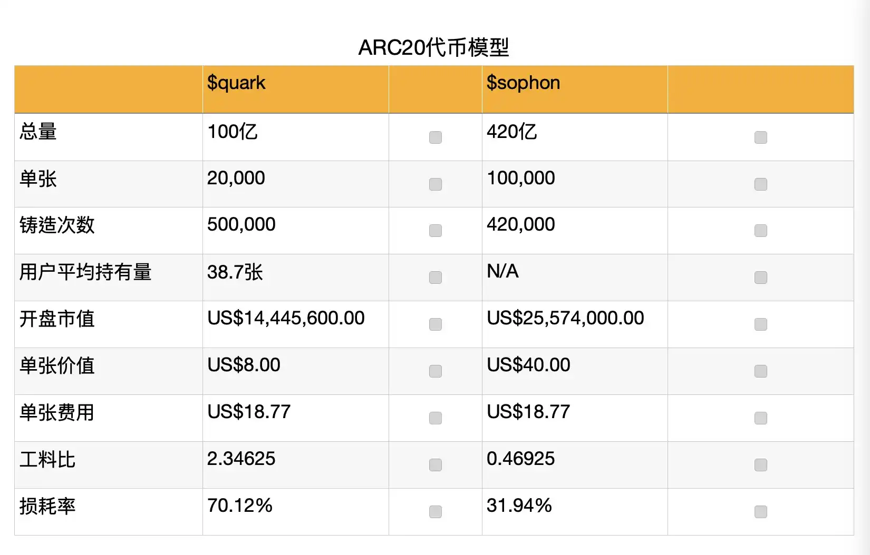870x555 pixels.
Task: Select the checkbox beside US$25,574,000.00
Action: 760,324
